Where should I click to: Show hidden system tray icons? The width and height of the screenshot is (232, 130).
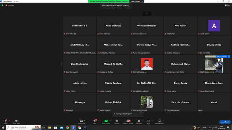[210, 127]
